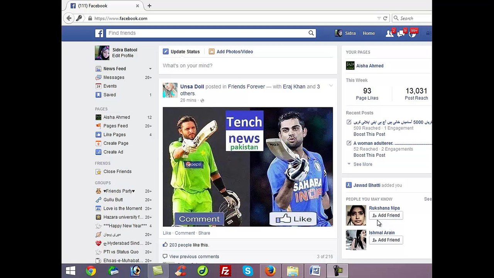
Task: Open Sidra profile link in header
Action: coord(345,34)
